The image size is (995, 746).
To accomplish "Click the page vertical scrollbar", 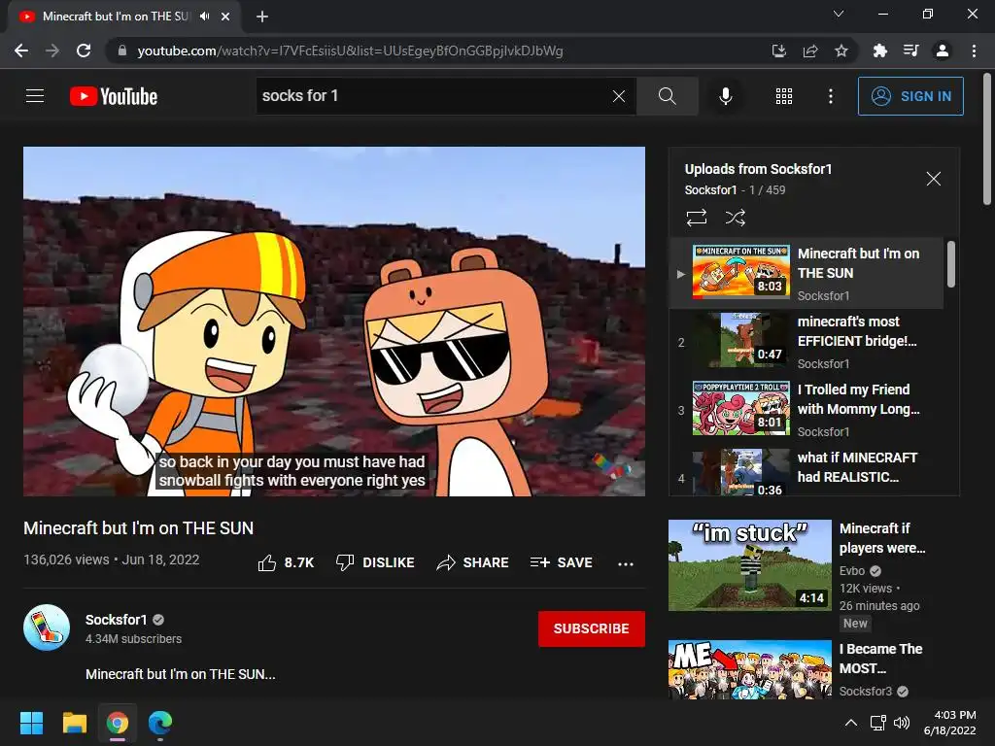I will click(x=987, y=140).
